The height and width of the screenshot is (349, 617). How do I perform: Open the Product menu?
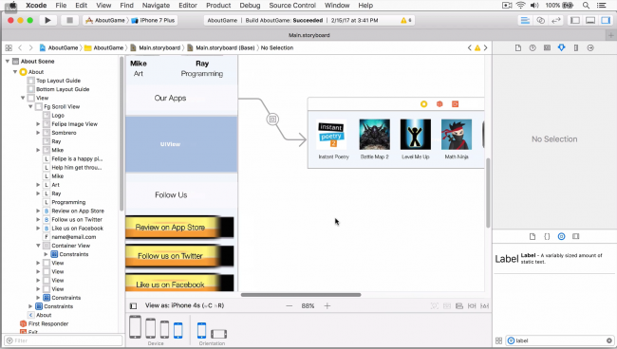tap(218, 5)
